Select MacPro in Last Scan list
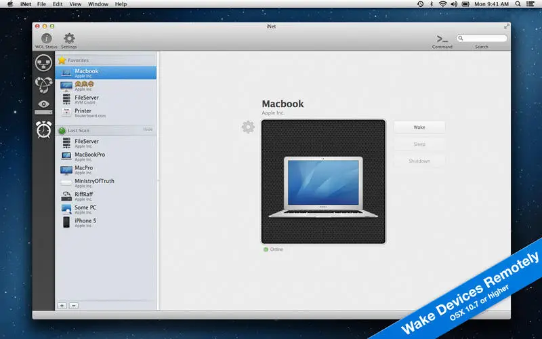Image resolution: width=542 pixels, height=339 pixels. 106,169
